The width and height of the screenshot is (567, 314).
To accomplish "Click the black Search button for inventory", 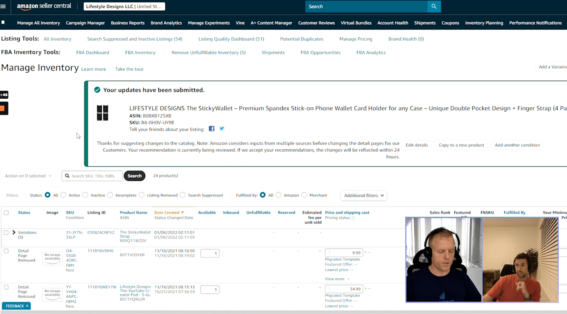I will tap(135, 176).
